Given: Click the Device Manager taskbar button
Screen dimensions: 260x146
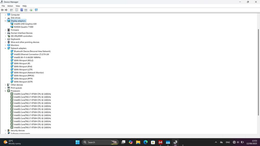Looking at the screenshot, I should tap(175, 142).
